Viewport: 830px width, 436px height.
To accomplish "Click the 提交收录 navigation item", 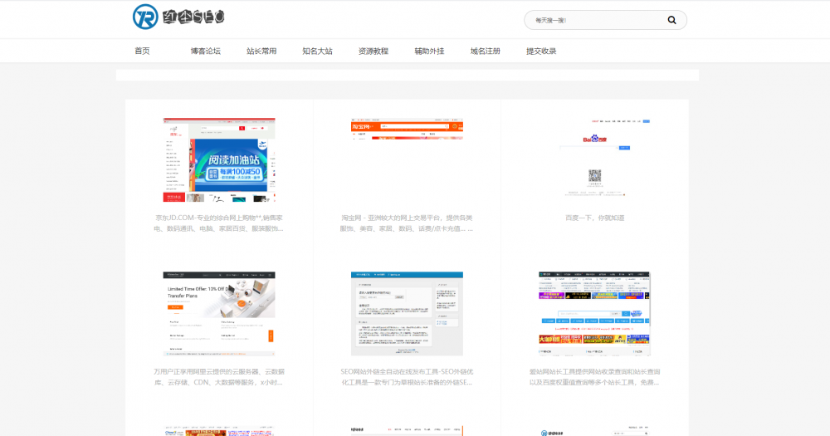I will click(541, 51).
